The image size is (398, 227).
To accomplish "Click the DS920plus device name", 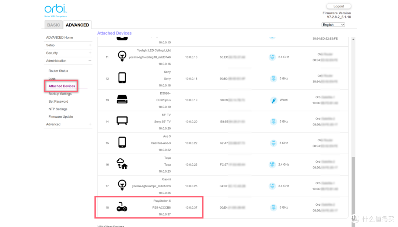I will pyautogui.click(x=164, y=100).
